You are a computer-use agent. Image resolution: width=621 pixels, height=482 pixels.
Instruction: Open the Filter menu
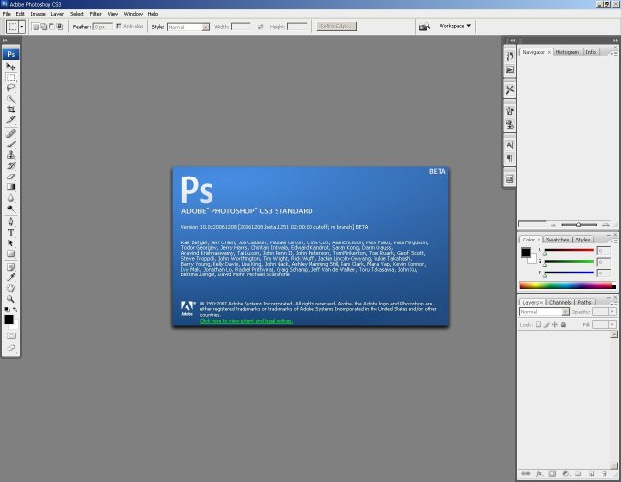click(96, 14)
